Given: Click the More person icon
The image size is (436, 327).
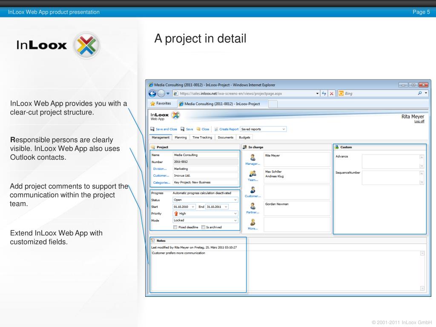Looking at the screenshot, I should pos(253,222).
